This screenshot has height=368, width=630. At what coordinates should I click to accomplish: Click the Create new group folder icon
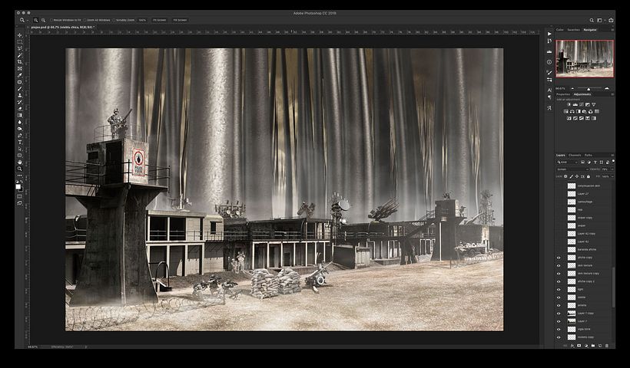click(593, 346)
